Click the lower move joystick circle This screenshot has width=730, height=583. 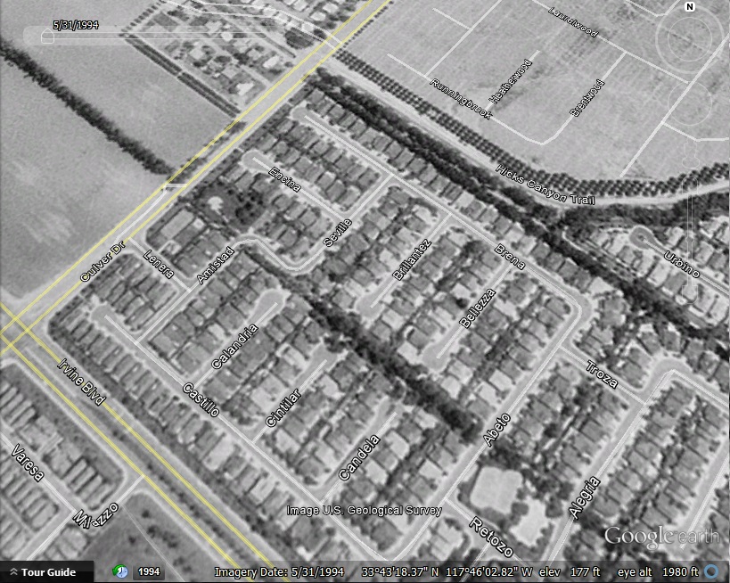click(689, 103)
